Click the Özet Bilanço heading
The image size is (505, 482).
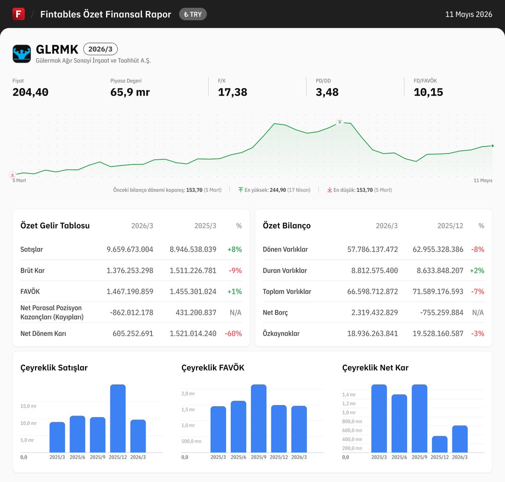287,226
